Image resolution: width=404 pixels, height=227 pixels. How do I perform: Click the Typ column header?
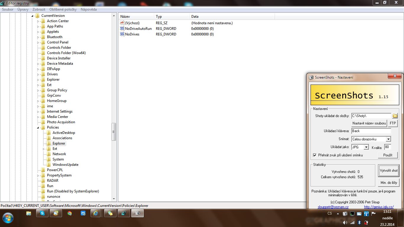pyautogui.click(x=172, y=17)
